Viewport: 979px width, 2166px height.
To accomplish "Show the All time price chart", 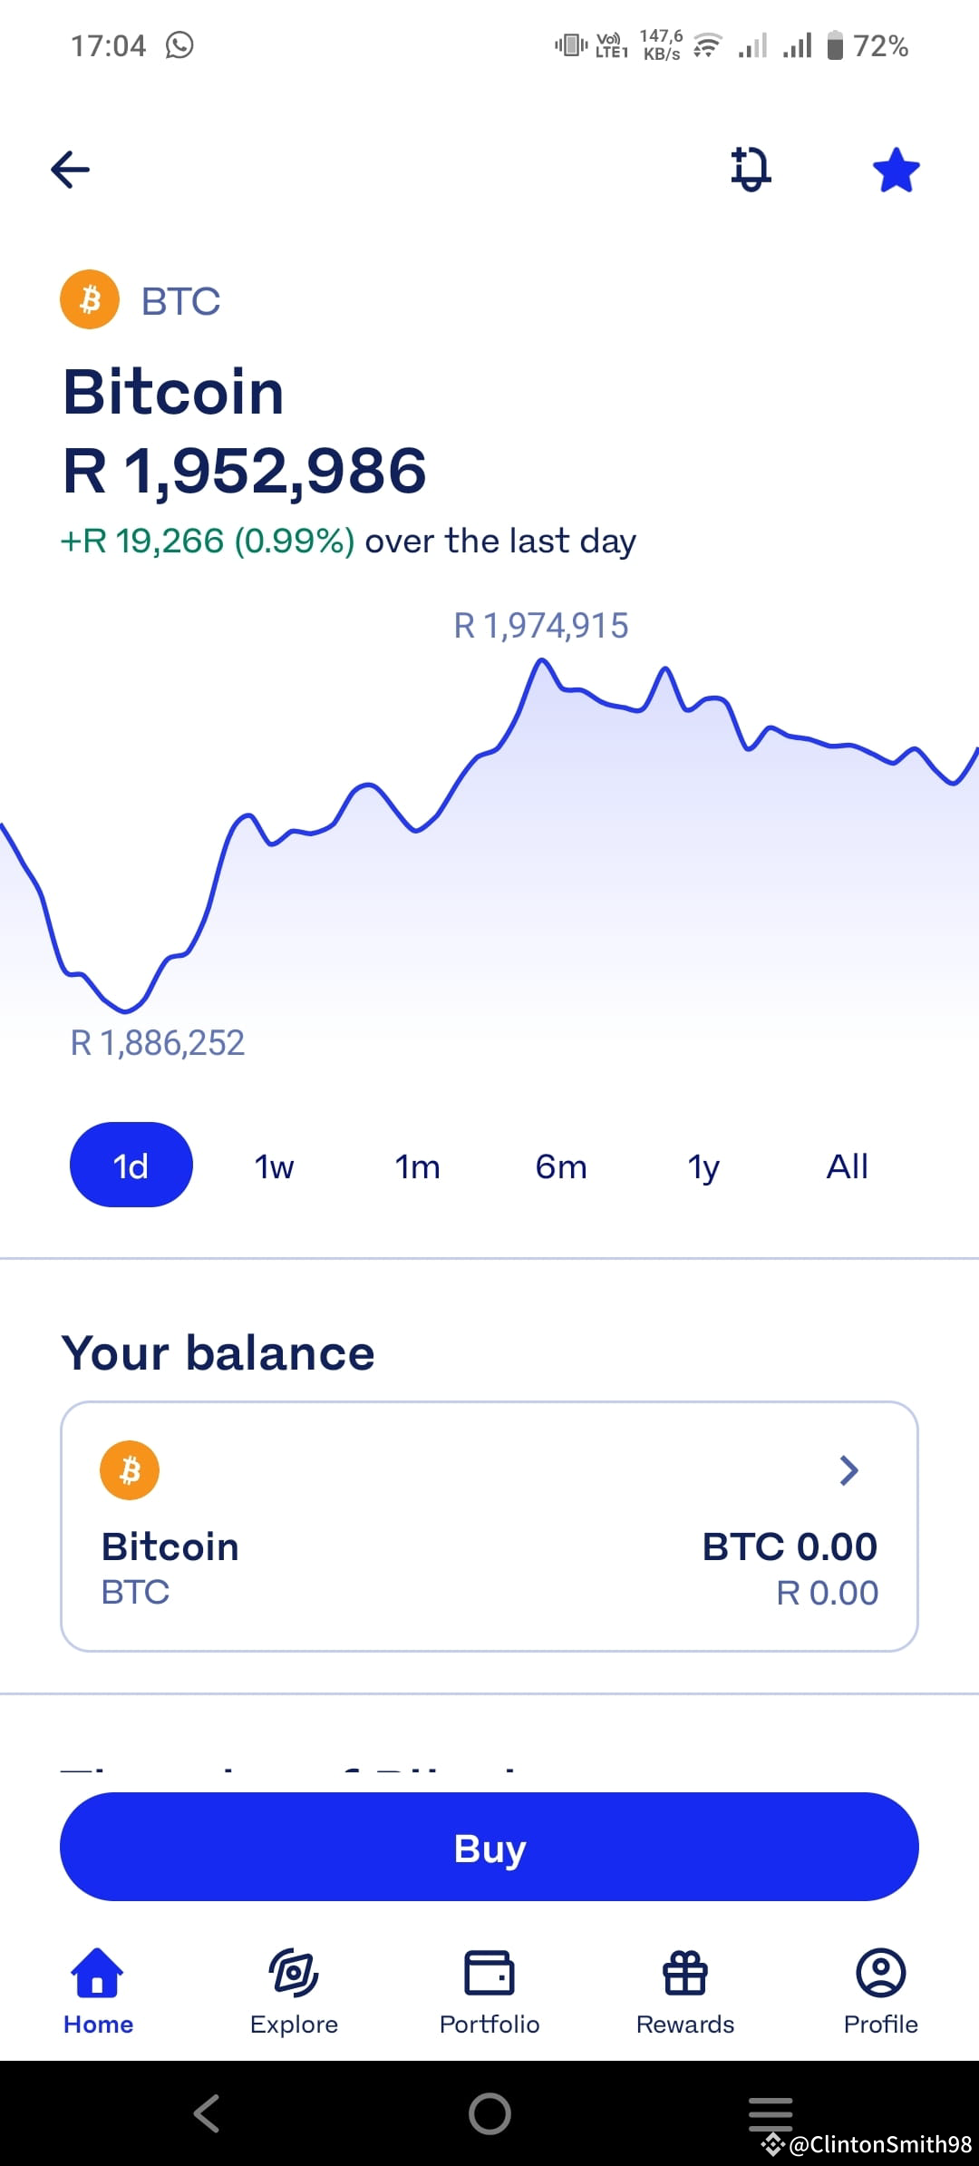I will tap(848, 1166).
